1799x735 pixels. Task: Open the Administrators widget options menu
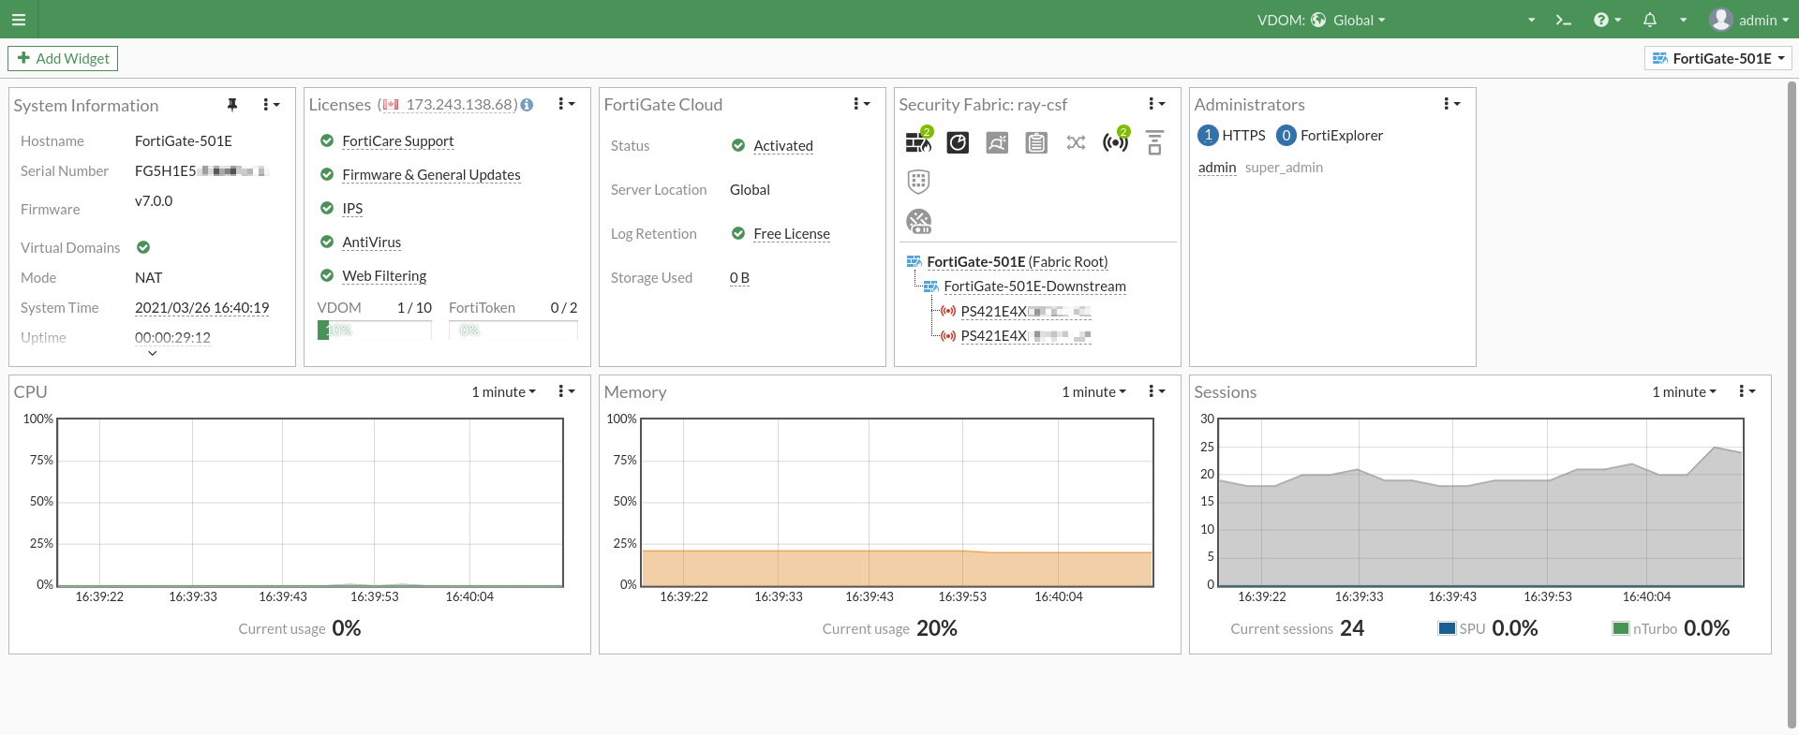coord(1451,104)
